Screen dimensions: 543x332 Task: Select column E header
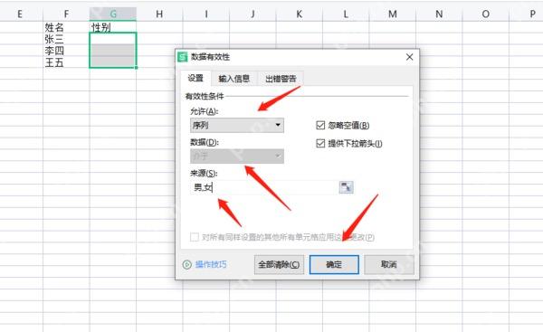[20, 14]
